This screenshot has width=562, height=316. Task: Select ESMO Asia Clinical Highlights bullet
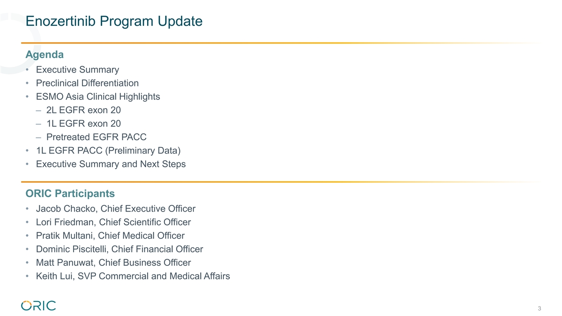[x=98, y=97]
